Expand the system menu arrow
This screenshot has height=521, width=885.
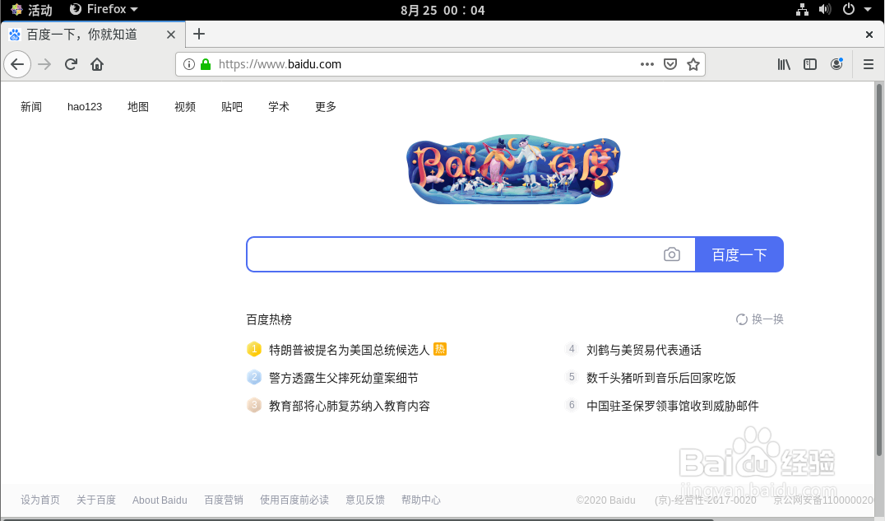tap(868, 10)
